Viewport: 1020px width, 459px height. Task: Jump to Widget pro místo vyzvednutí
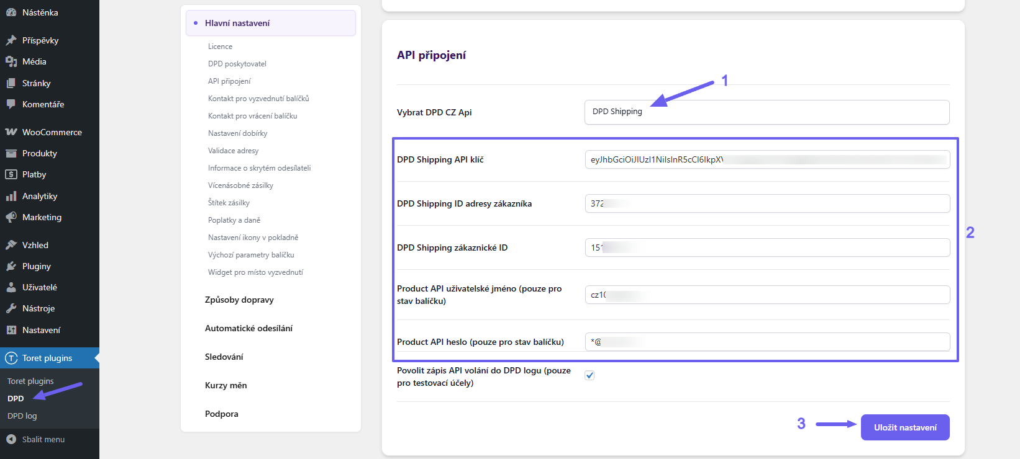click(x=256, y=272)
